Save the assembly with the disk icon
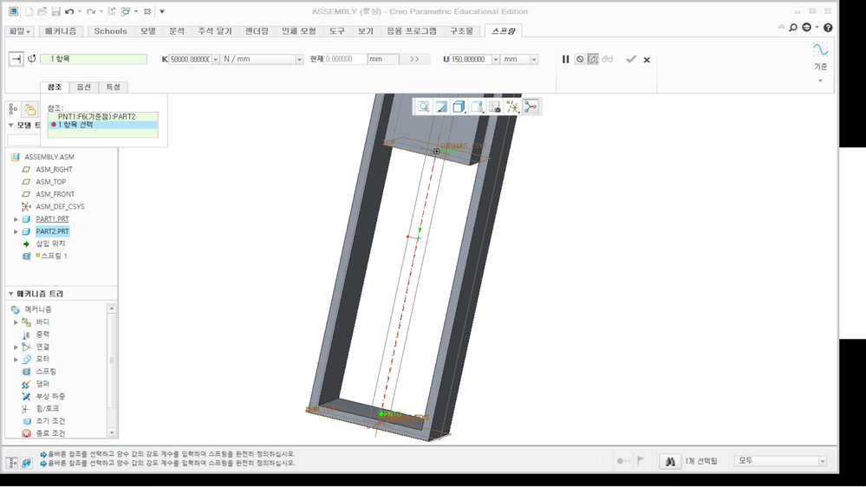 55,11
